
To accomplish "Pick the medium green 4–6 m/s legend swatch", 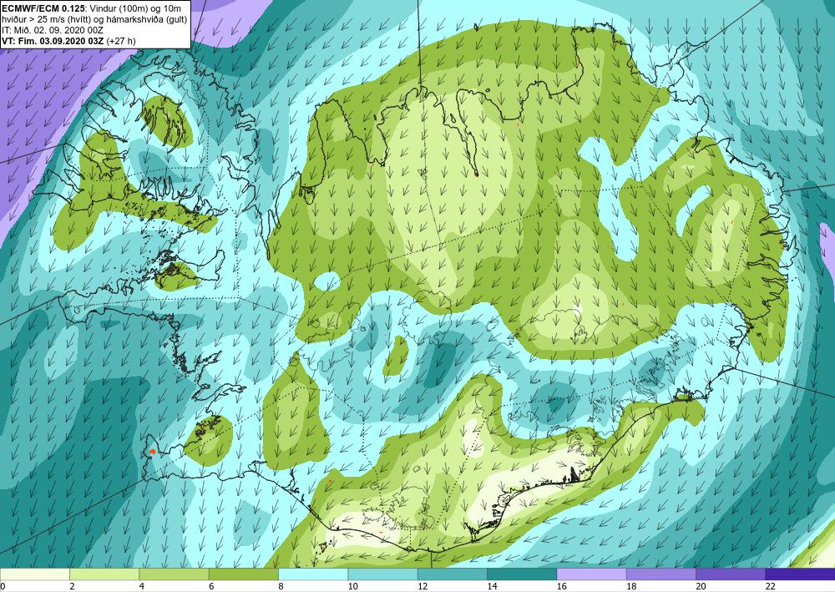I will click(x=174, y=574).
